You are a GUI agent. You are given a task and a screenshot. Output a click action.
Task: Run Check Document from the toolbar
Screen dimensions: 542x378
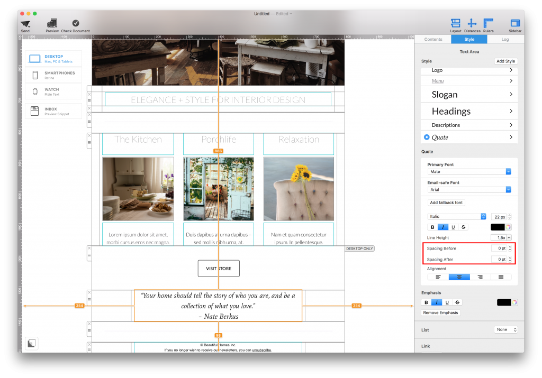pyautogui.click(x=75, y=23)
